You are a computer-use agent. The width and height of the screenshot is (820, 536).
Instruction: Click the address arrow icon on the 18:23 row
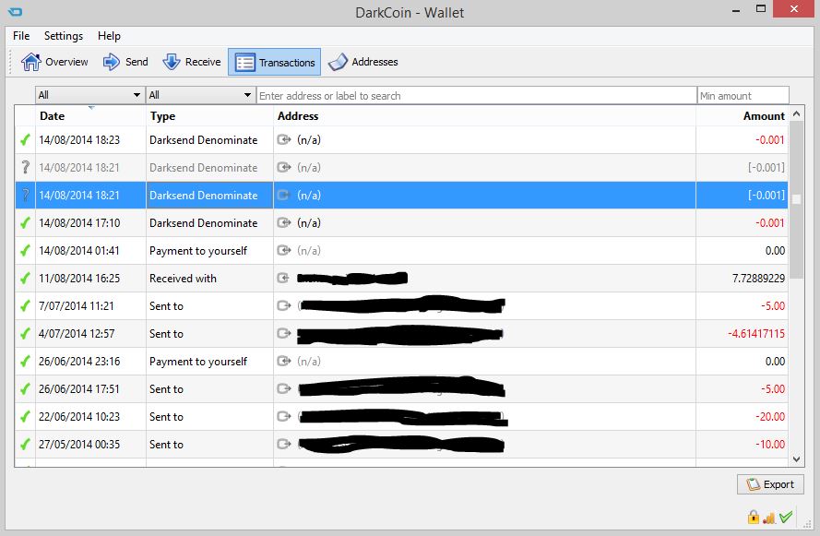[x=284, y=139]
